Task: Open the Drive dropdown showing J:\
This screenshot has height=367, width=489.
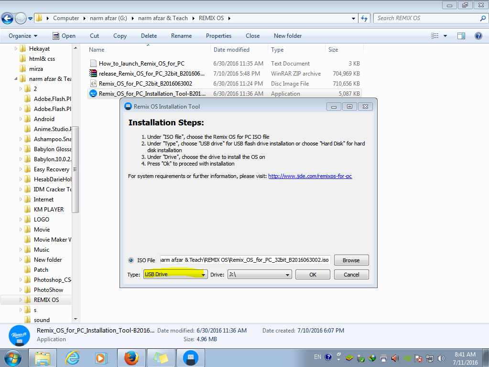Action: click(260, 274)
